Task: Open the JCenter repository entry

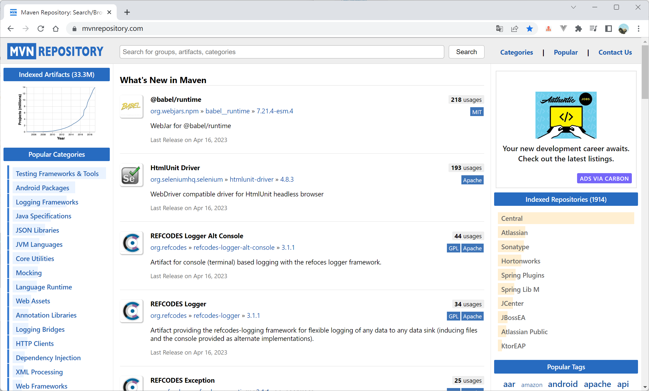Action: click(x=512, y=303)
